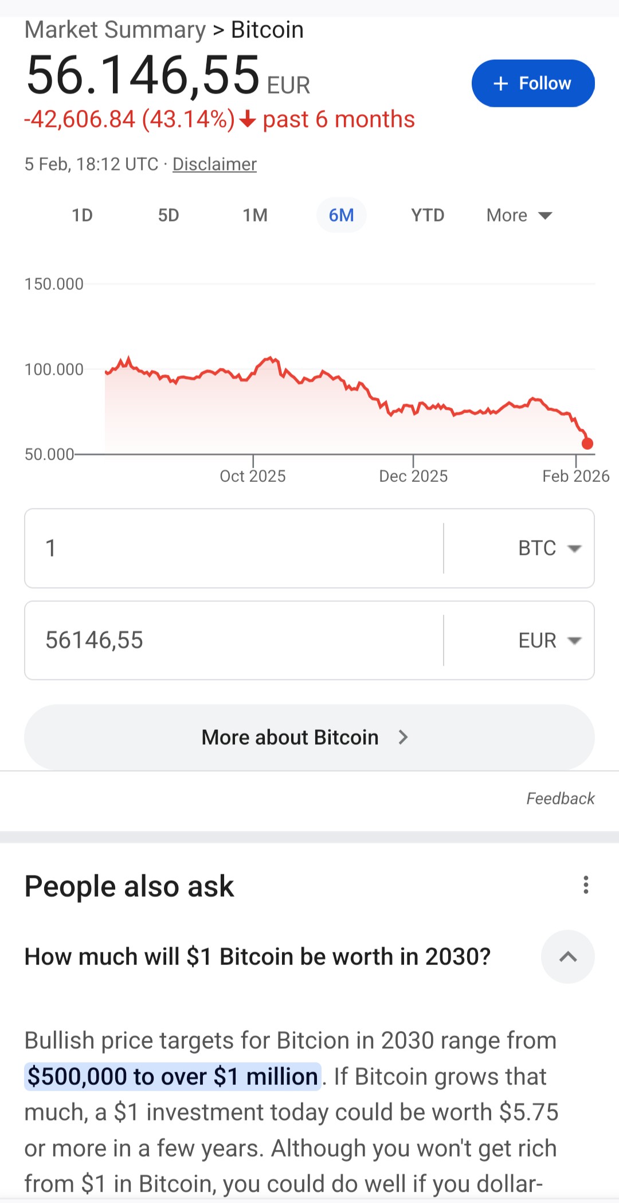This screenshot has height=1203, width=619.
Task: Open the BTC currency dropdown
Action: coord(549,548)
